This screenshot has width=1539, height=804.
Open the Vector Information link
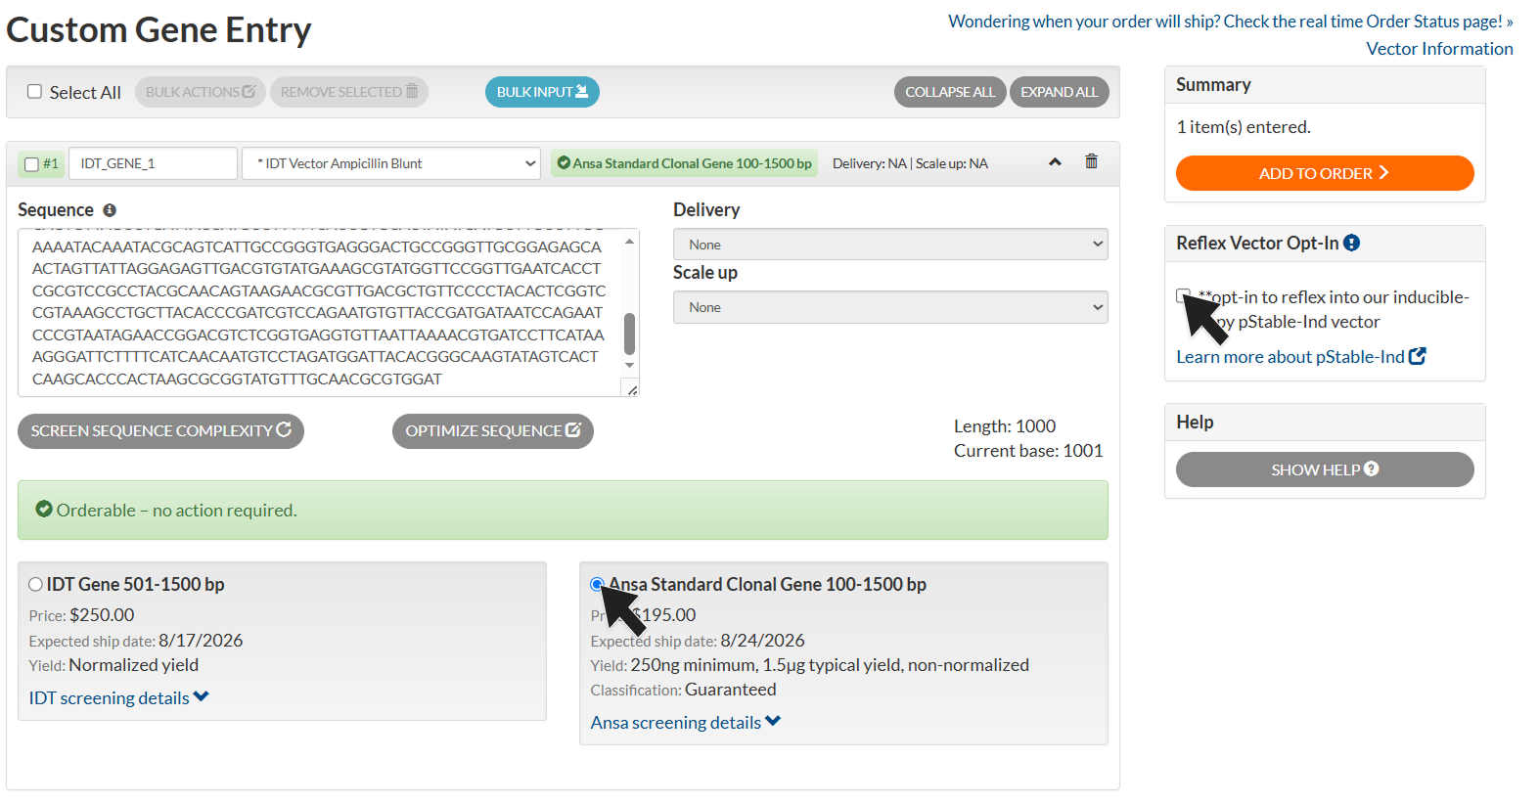[x=1439, y=49]
